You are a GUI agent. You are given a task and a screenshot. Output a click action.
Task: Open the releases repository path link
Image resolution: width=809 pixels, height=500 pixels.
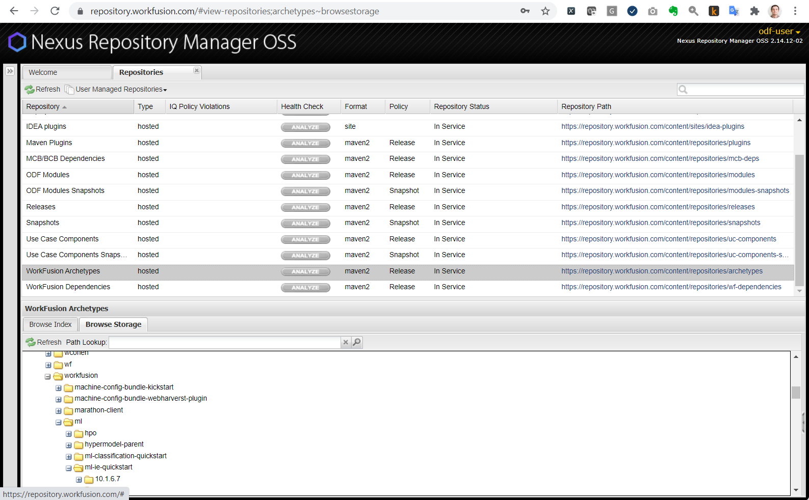658,207
